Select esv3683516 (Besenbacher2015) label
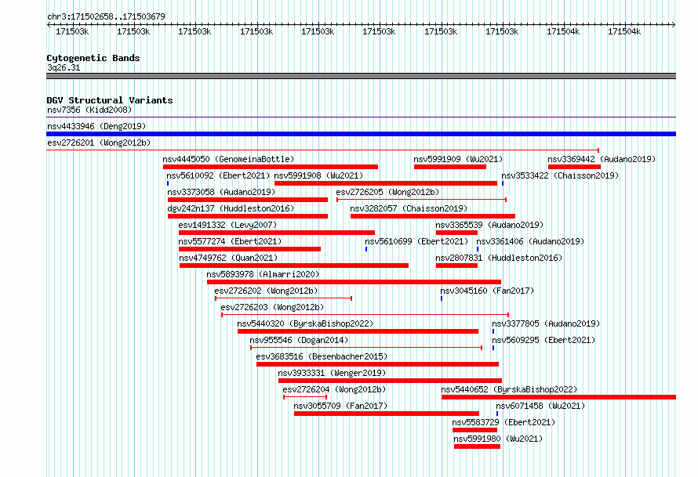This screenshot has height=477, width=698. (x=322, y=356)
